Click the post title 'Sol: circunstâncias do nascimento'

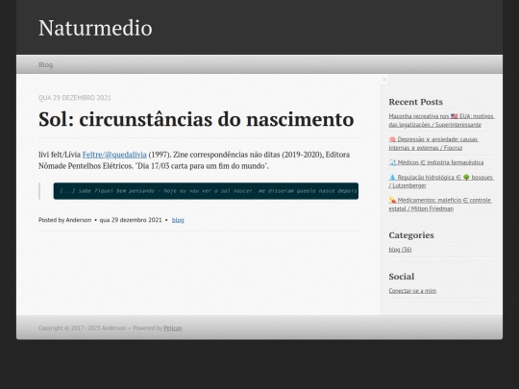[x=196, y=119]
